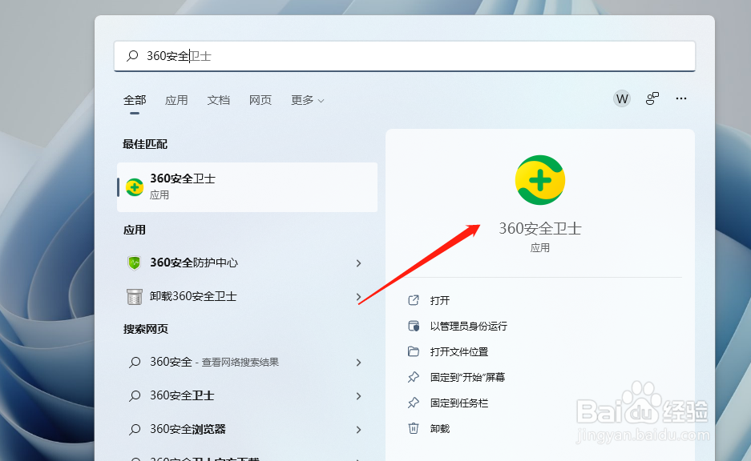
Task: Choose 打开文件位置
Action: [x=458, y=352]
